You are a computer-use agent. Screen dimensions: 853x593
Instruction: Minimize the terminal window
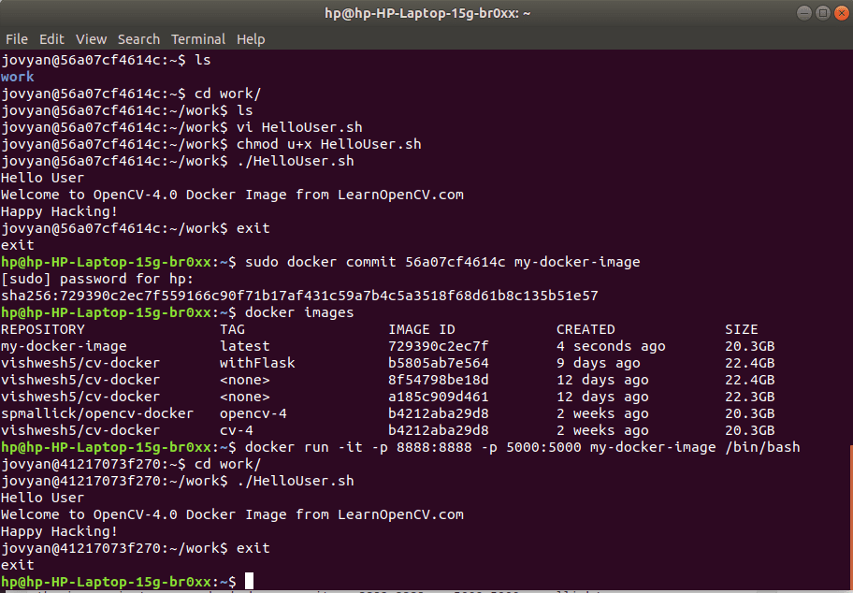(x=804, y=12)
